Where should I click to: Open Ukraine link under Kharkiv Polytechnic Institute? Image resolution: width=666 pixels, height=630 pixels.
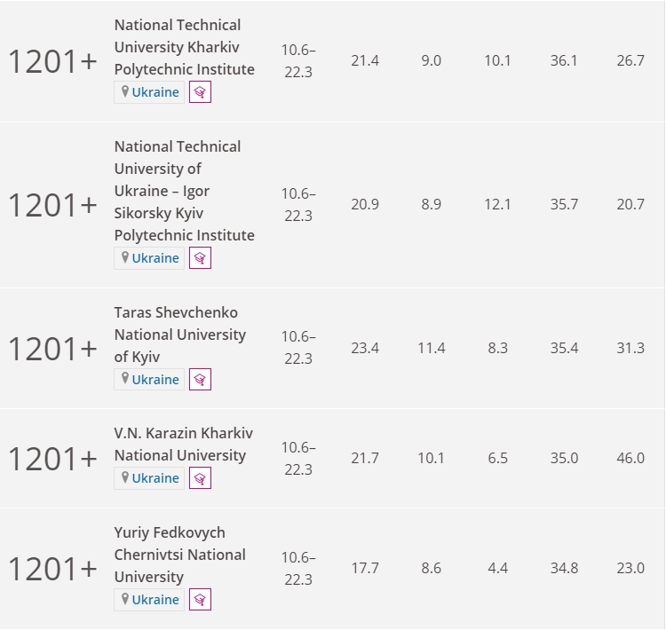155,92
